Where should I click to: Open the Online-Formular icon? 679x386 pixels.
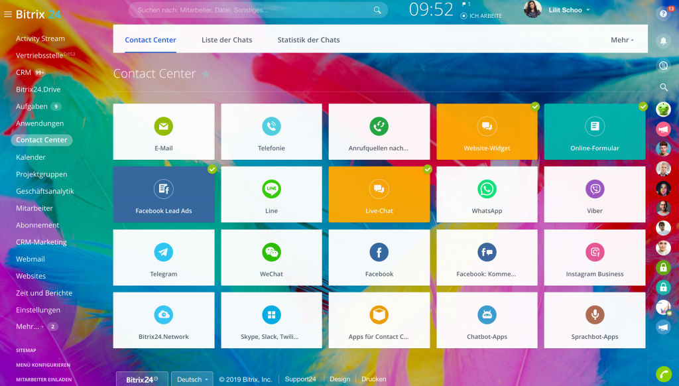(x=595, y=126)
